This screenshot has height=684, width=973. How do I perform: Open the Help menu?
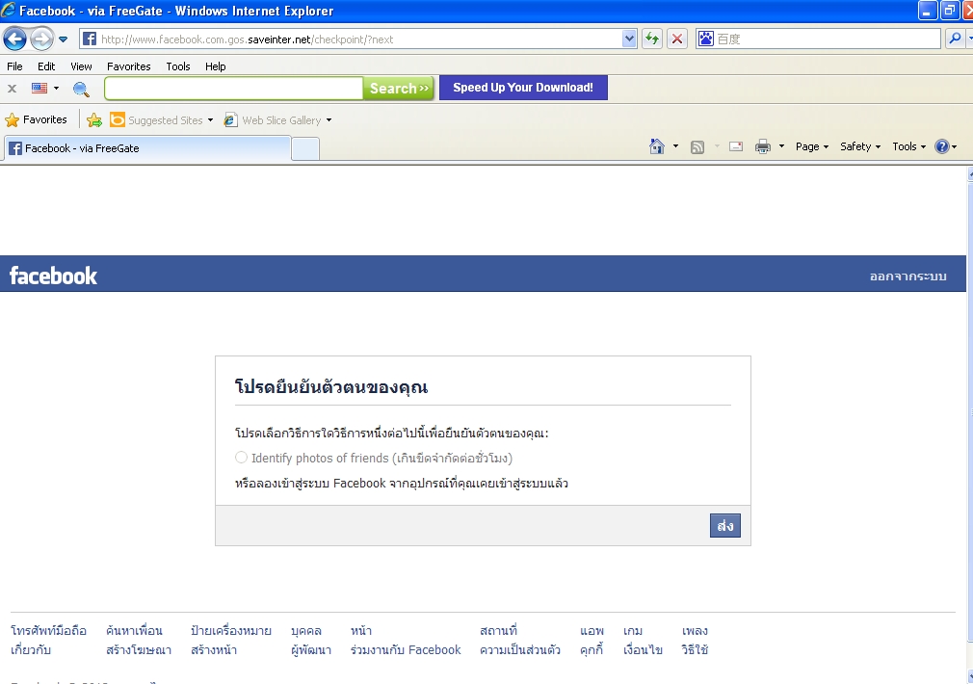[216, 66]
